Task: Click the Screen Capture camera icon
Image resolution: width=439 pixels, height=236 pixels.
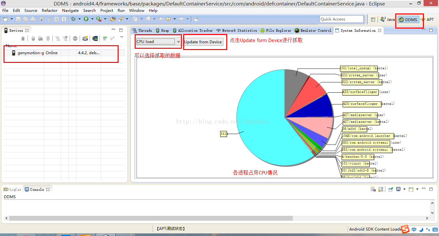Action: (x=85, y=38)
